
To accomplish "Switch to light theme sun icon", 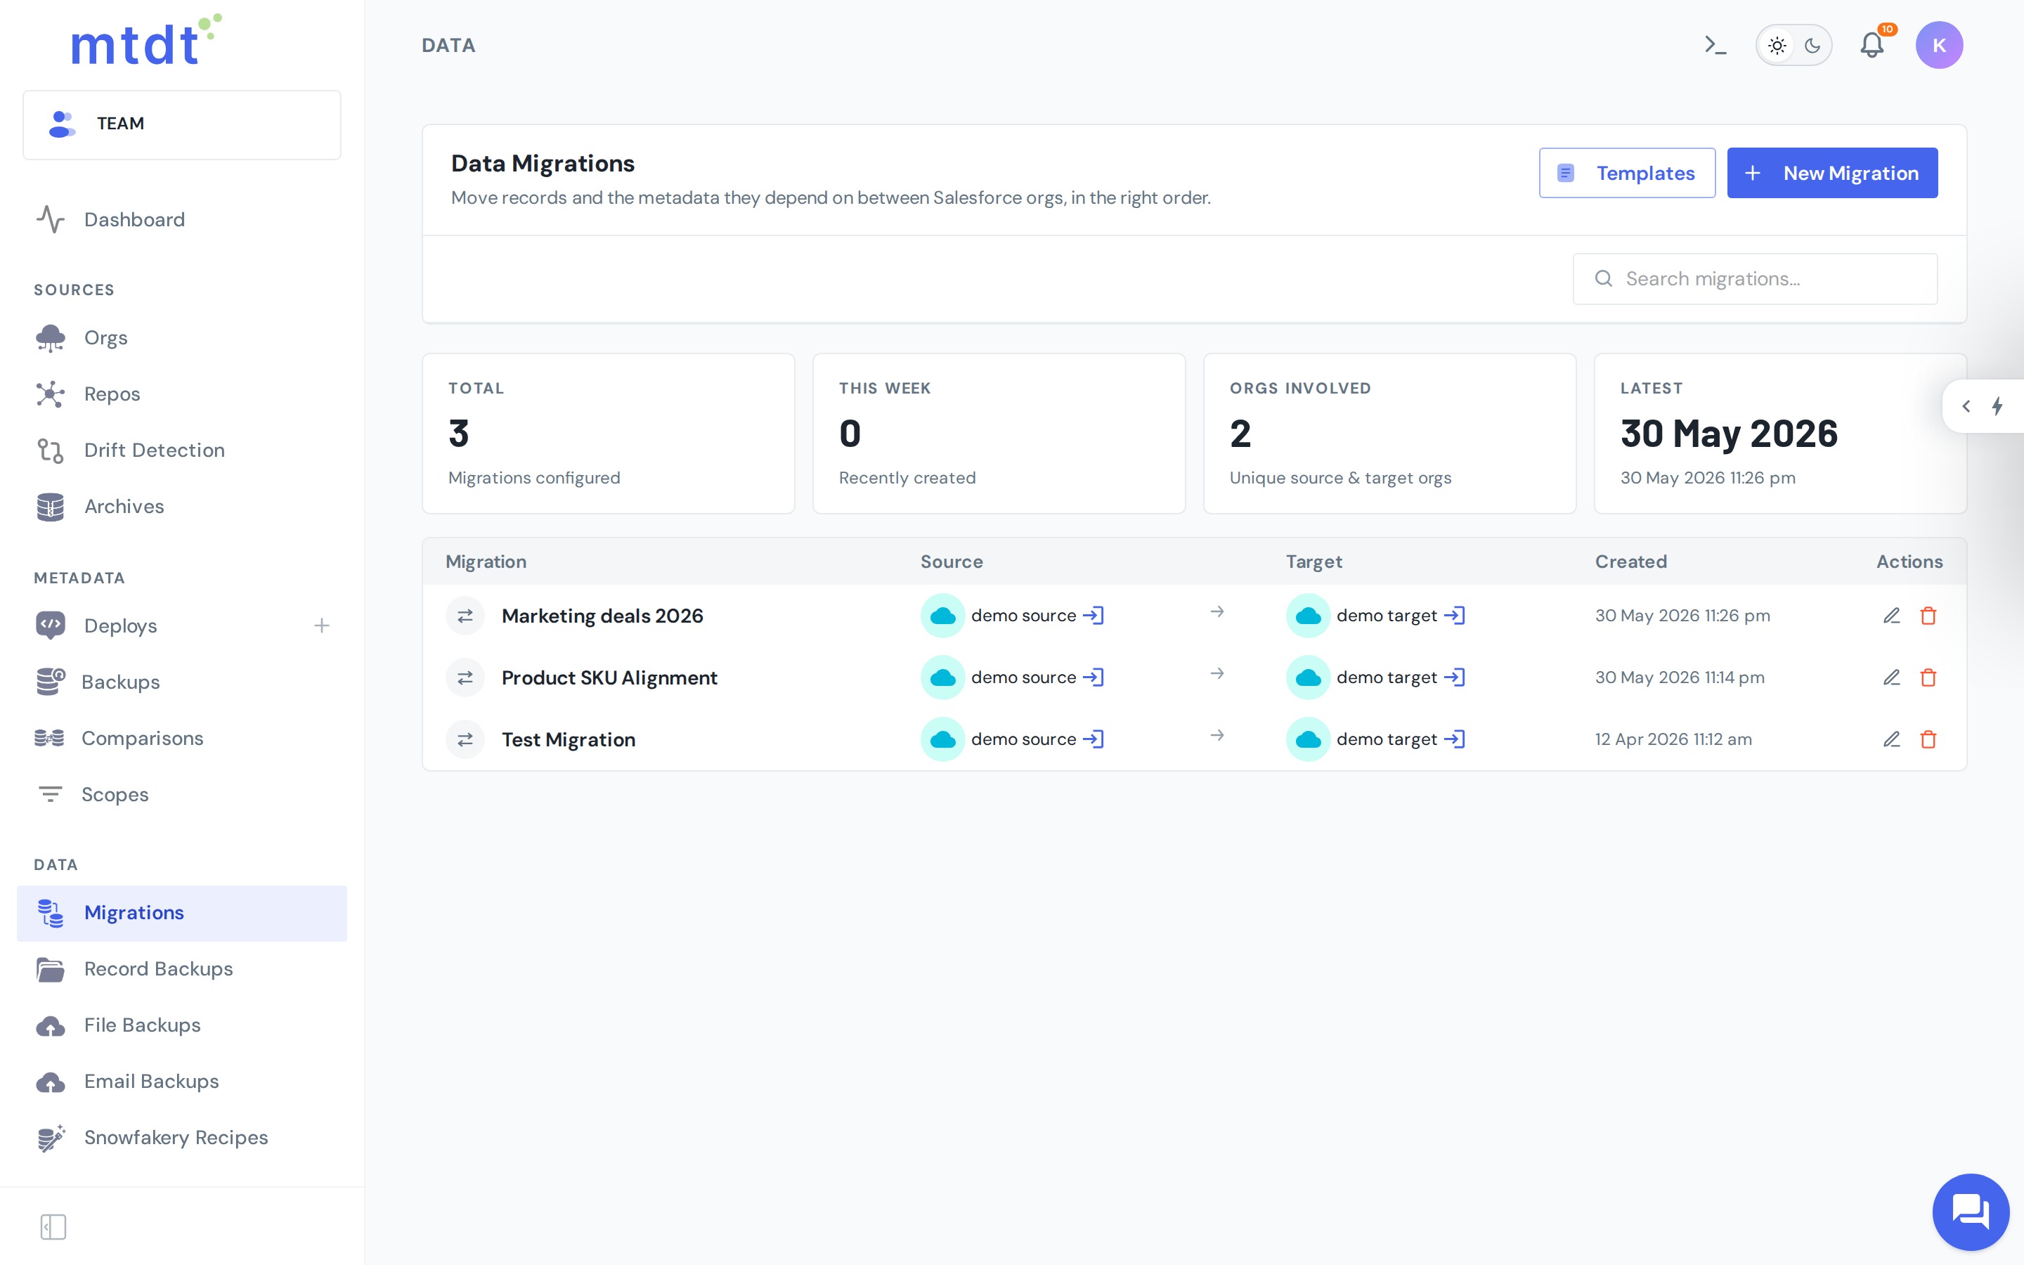I will tap(1777, 45).
